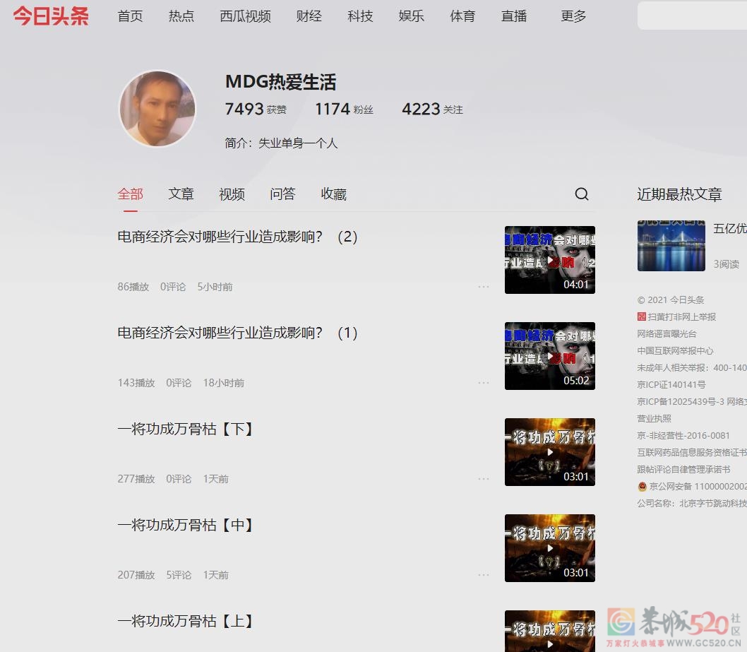
Task: Click 18小时前 timestamp text
Action: point(223,383)
